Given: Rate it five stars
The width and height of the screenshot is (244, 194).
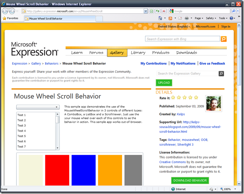Looking at the screenshot, I should click(x=196, y=98).
